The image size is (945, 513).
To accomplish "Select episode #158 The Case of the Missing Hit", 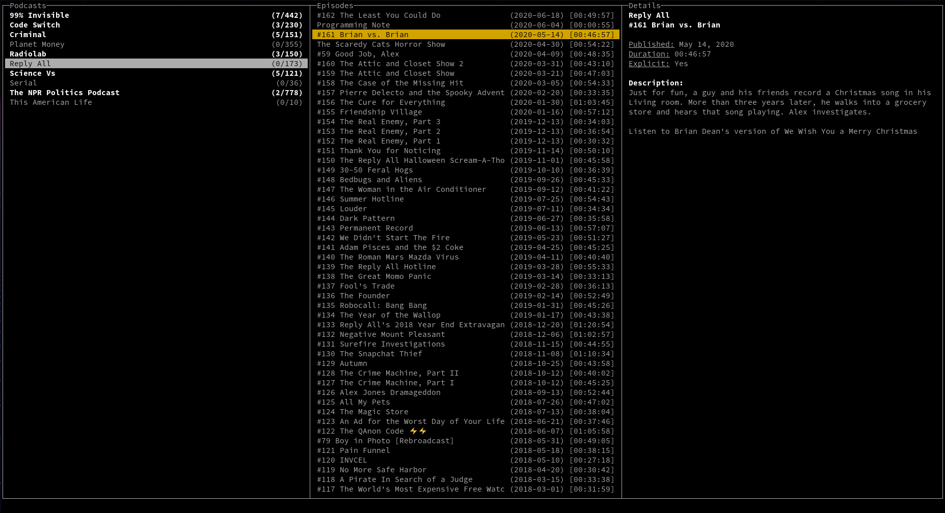I will click(466, 83).
